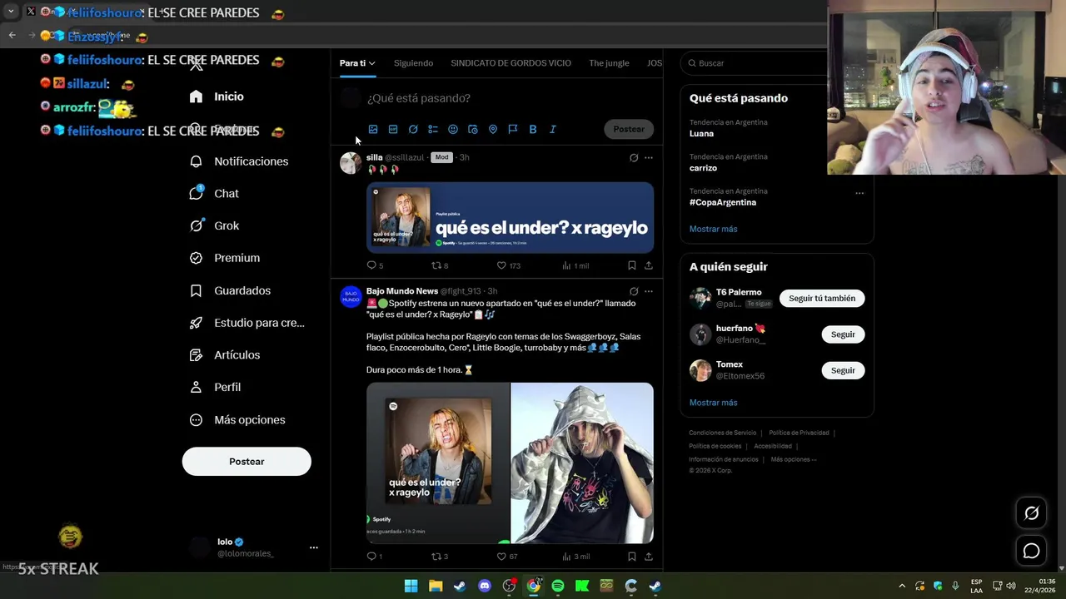The image size is (1066, 599).
Task: Click Mostrar más under A quién seguir
Action: [713, 403]
